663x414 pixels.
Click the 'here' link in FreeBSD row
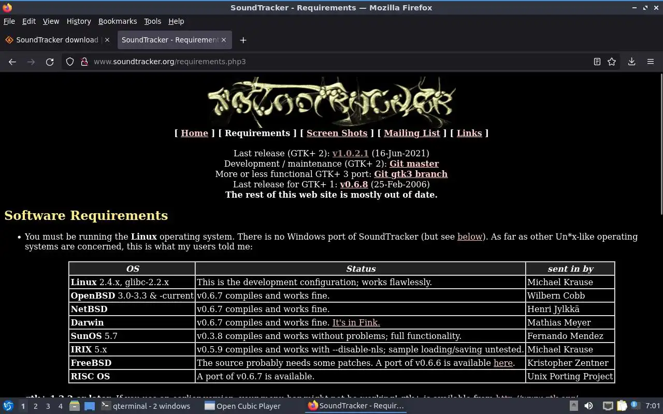(x=503, y=363)
